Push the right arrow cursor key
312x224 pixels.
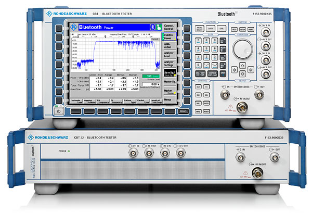coord(251,70)
